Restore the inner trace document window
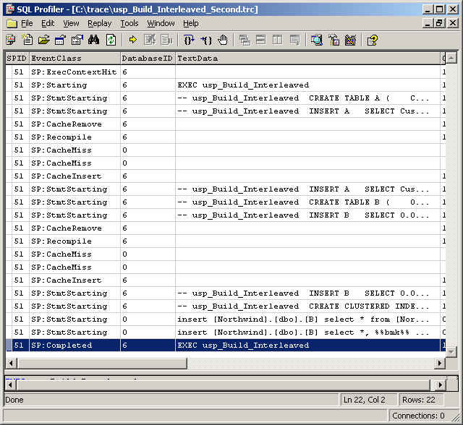 click(439, 23)
